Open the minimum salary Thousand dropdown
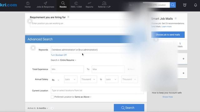 (x=89, y=79)
